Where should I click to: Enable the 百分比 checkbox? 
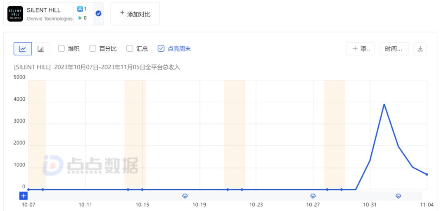pos(93,49)
